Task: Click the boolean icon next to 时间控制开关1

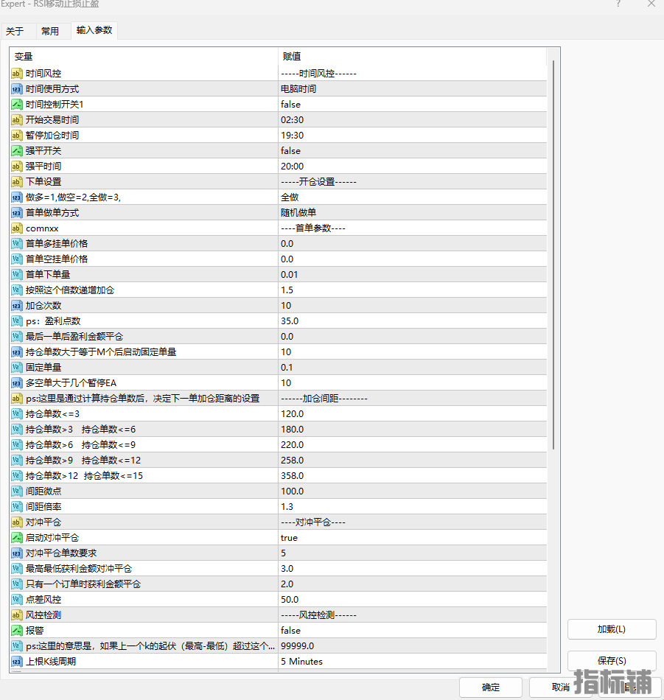Action: point(17,105)
